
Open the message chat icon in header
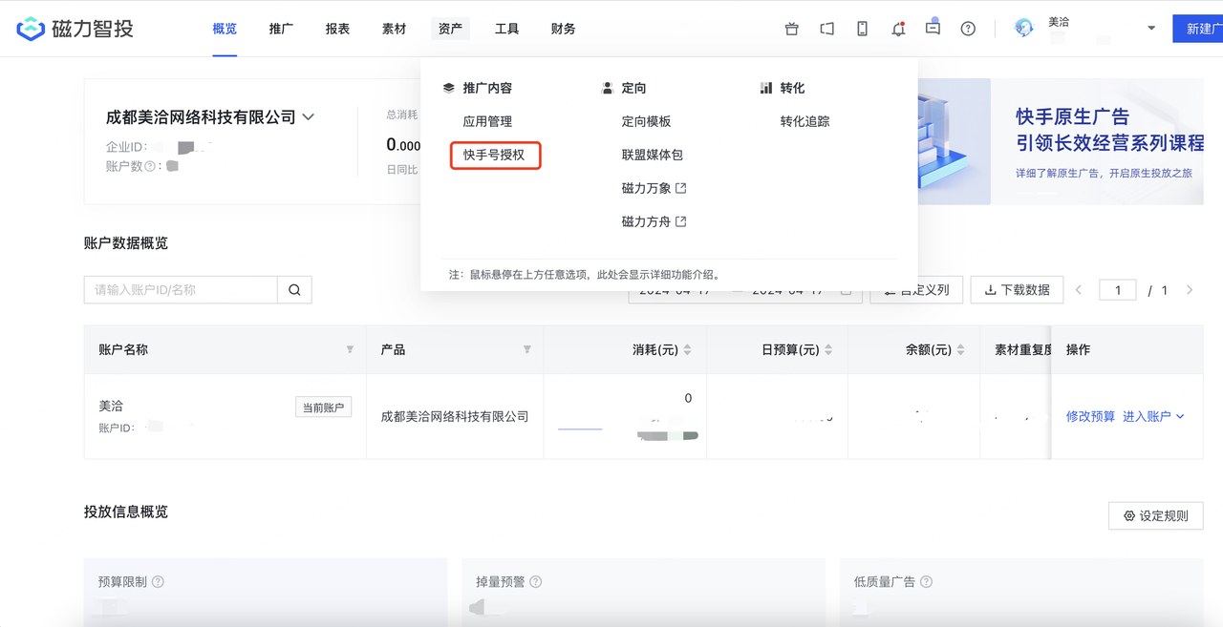933,28
